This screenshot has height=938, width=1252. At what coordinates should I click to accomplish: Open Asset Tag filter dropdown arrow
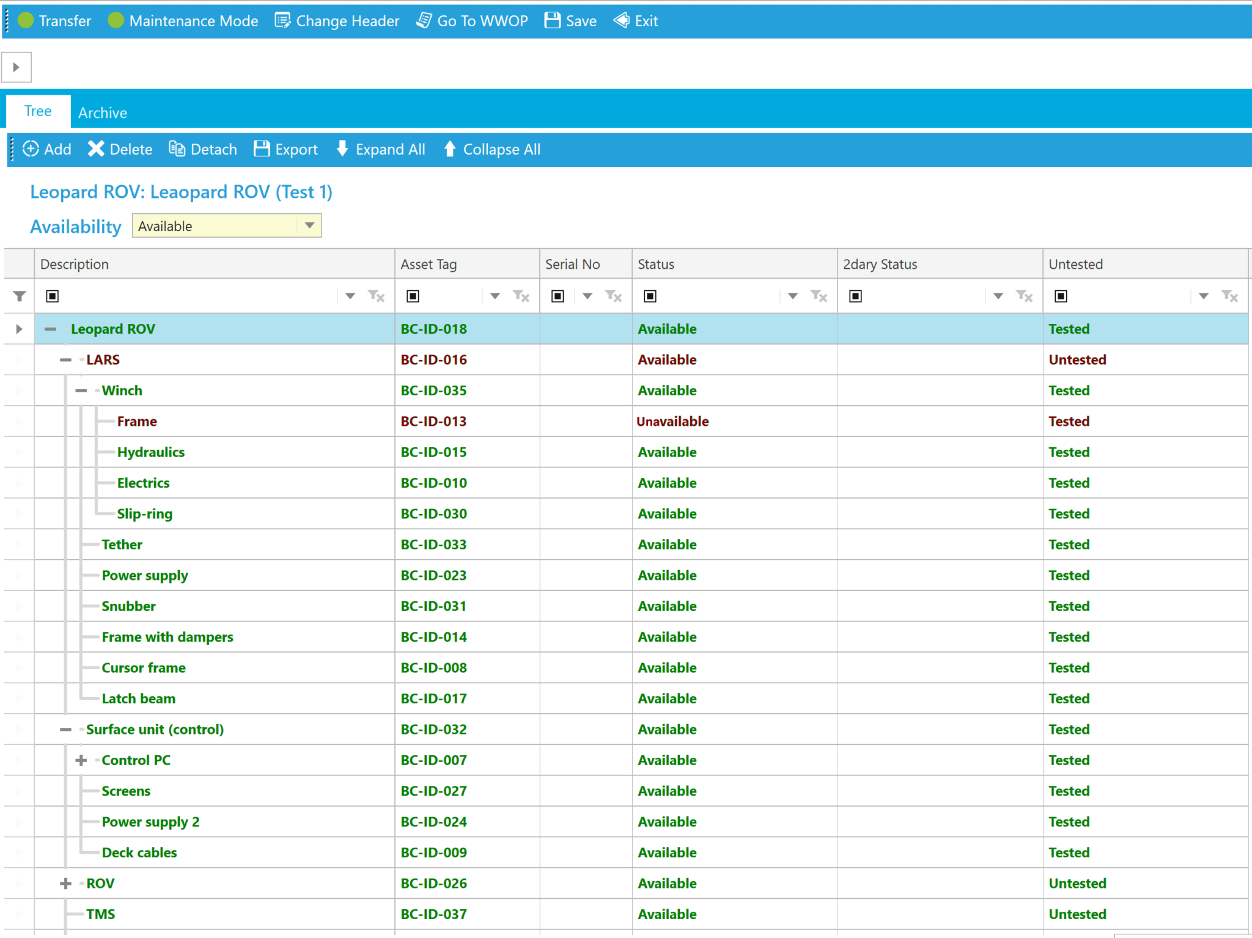coord(495,296)
